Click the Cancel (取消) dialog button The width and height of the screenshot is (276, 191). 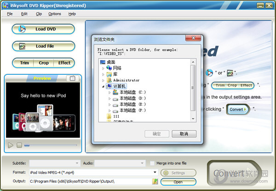click(184, 134)
